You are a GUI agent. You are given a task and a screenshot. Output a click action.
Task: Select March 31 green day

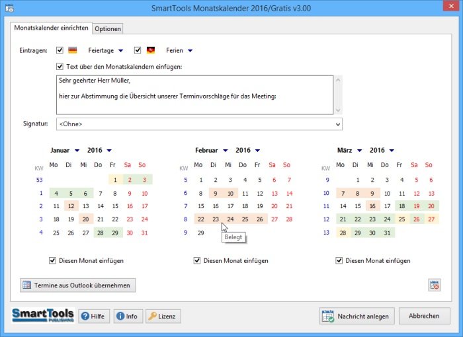pyautogui.click(x=388, y=233)
